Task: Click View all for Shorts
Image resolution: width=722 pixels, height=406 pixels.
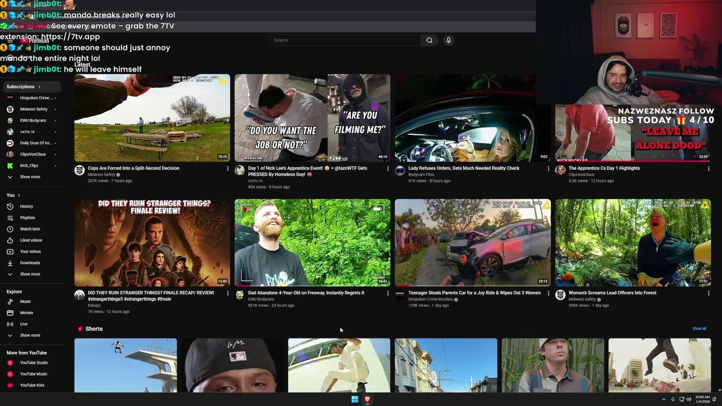Action: (x=699, y=329)
